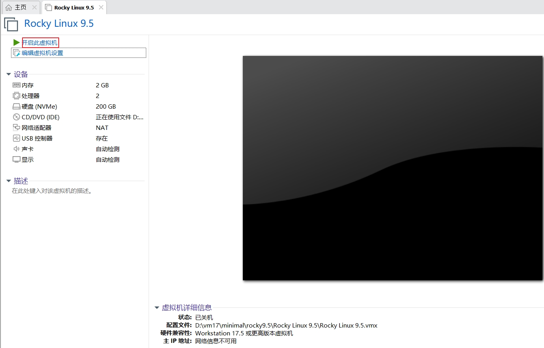This screenshot has height=348, width=544.
Task: Click the VM icon on Rocky Linux tab
Action: [x=48, y=7]
